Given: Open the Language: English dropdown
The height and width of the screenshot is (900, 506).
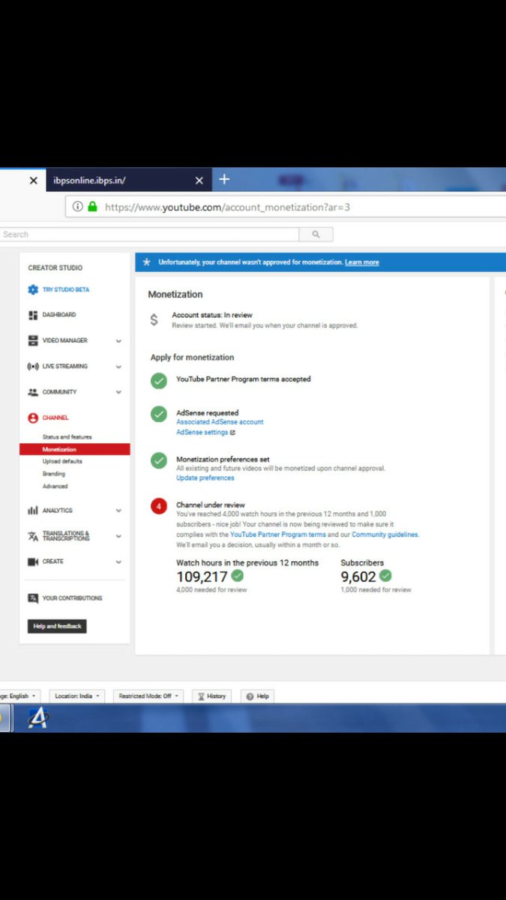Looking at the screenshot, I should tap(20, 696).
